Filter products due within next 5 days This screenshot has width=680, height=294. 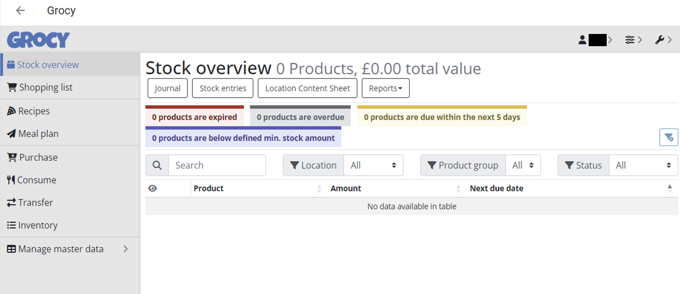[442, 116]
